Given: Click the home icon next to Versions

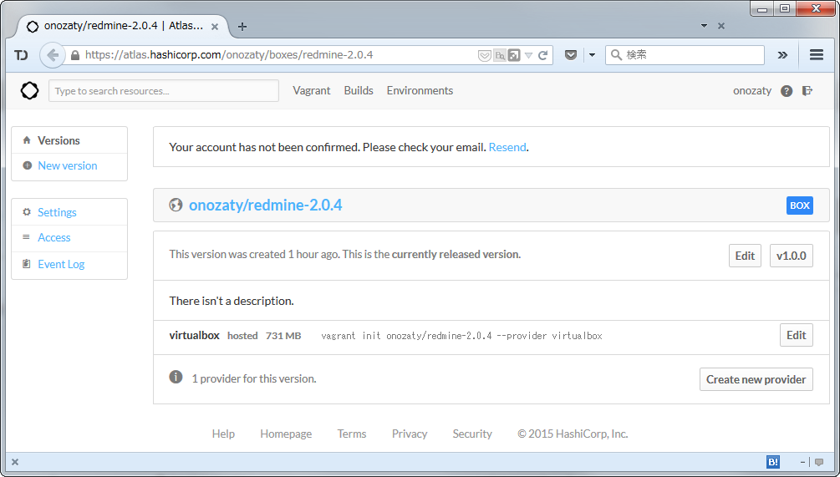Looking at the screenshot, I should click(27, 140).
